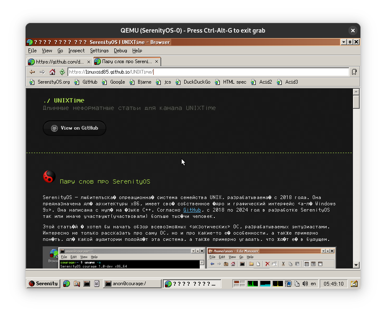The width and height of the screenshot is (386, 317).
Task: Open the audio volume tray icon
Action: 305,284
